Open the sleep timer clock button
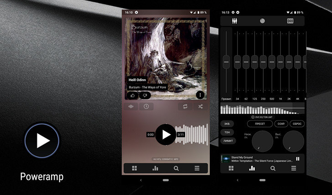This screenshot has height=195, width=332. coord(146,106)
